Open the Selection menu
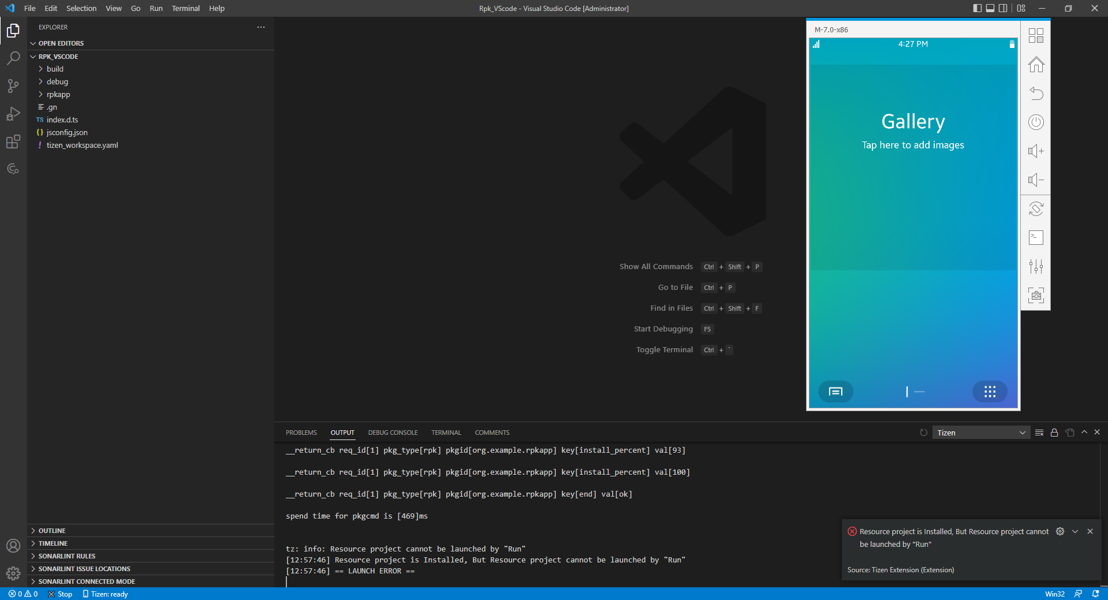Image resolution: width=1108 pixels, height=600 pixels. [81, 8]
